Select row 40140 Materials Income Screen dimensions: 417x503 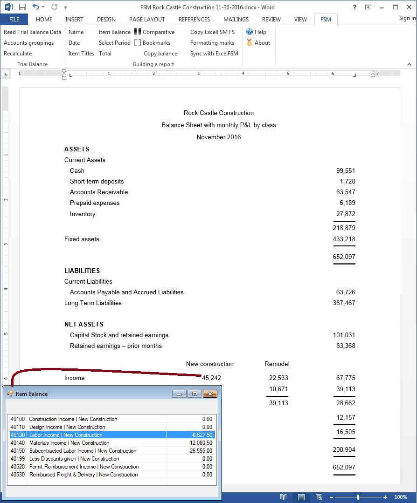(112, 443)
